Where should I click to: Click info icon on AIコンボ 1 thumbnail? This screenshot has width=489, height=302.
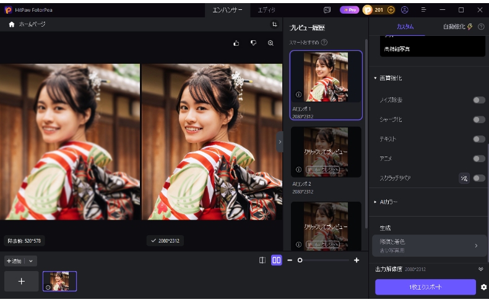[298, 95]
